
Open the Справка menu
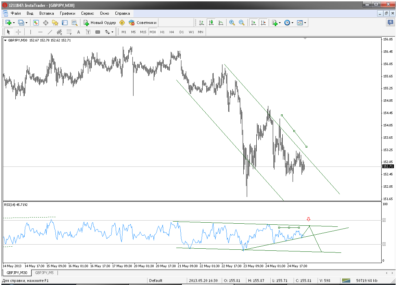[123, 13]
